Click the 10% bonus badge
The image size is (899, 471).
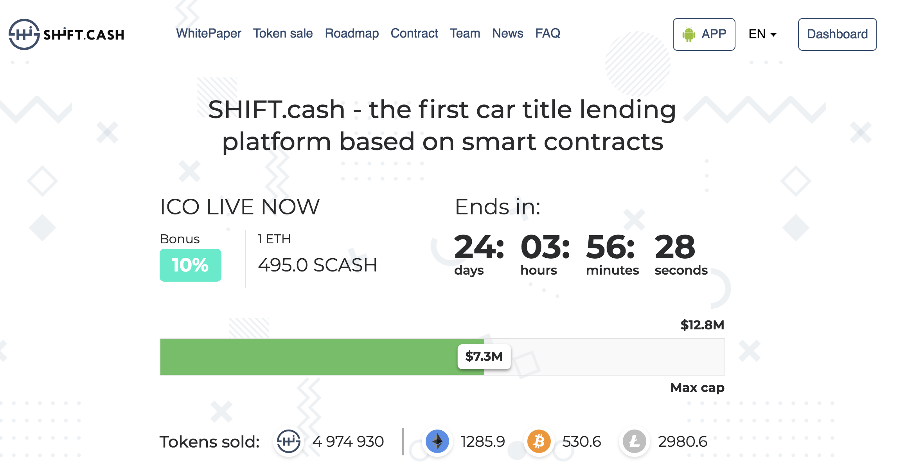(190, 265)
